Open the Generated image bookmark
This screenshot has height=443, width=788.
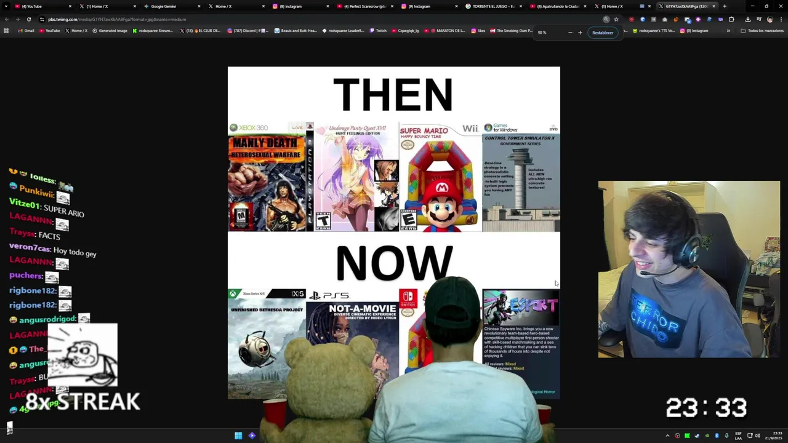(110, 31)
